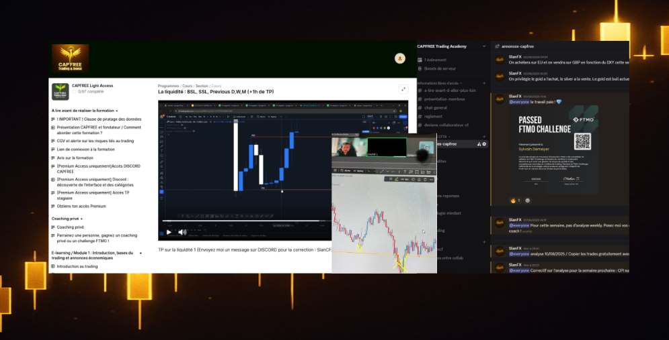Open 'CGV et alerte sur les risques' lesson
Screen dimensions: 669x340
[95, 141]
